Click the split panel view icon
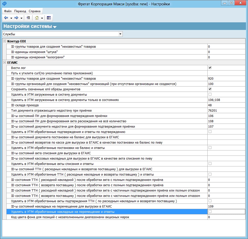Image resolution: width=248 pixels, height=239 pixels. click(49, 18)
